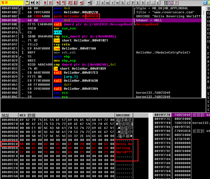Click the Step into icon
Image resolution: width=210 pixels, height=179 pixels.
point(58,3)
